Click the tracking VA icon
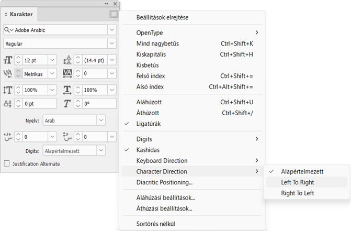Viewport: 351px width, 231px height. click(67, 73)
